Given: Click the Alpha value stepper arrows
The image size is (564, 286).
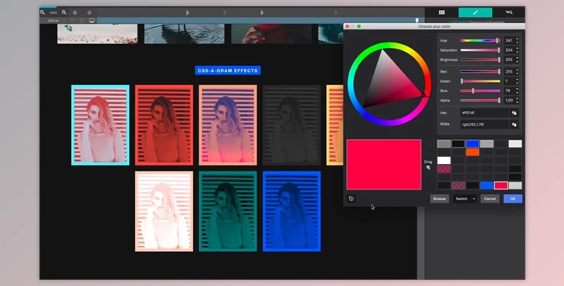Looking at the screenshot, I should pyautogui.click(x=517, y=100).
